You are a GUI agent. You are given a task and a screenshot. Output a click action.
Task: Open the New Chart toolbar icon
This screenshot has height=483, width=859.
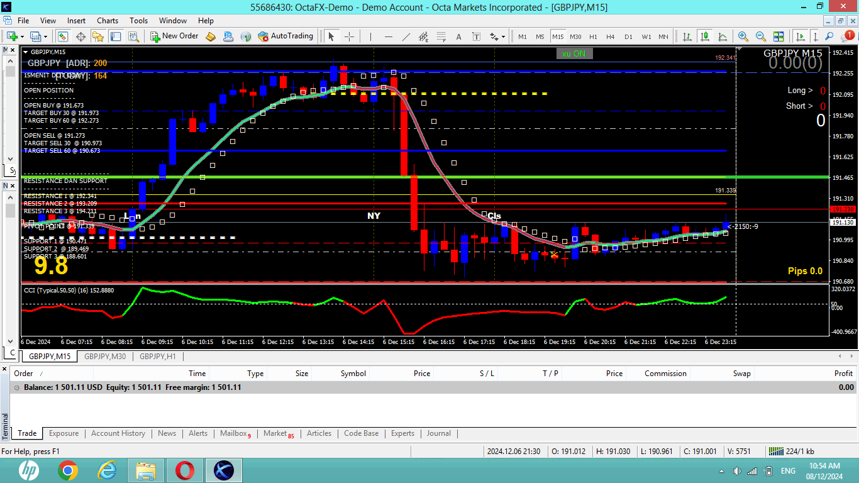(12, 36)
